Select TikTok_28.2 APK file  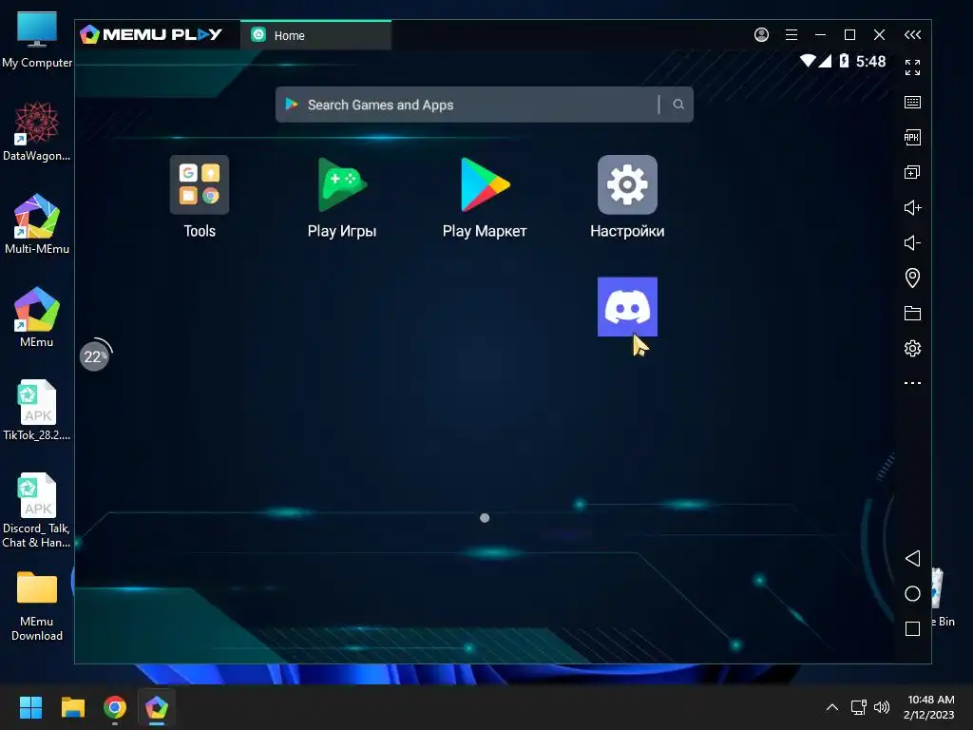tap(37, 411)
